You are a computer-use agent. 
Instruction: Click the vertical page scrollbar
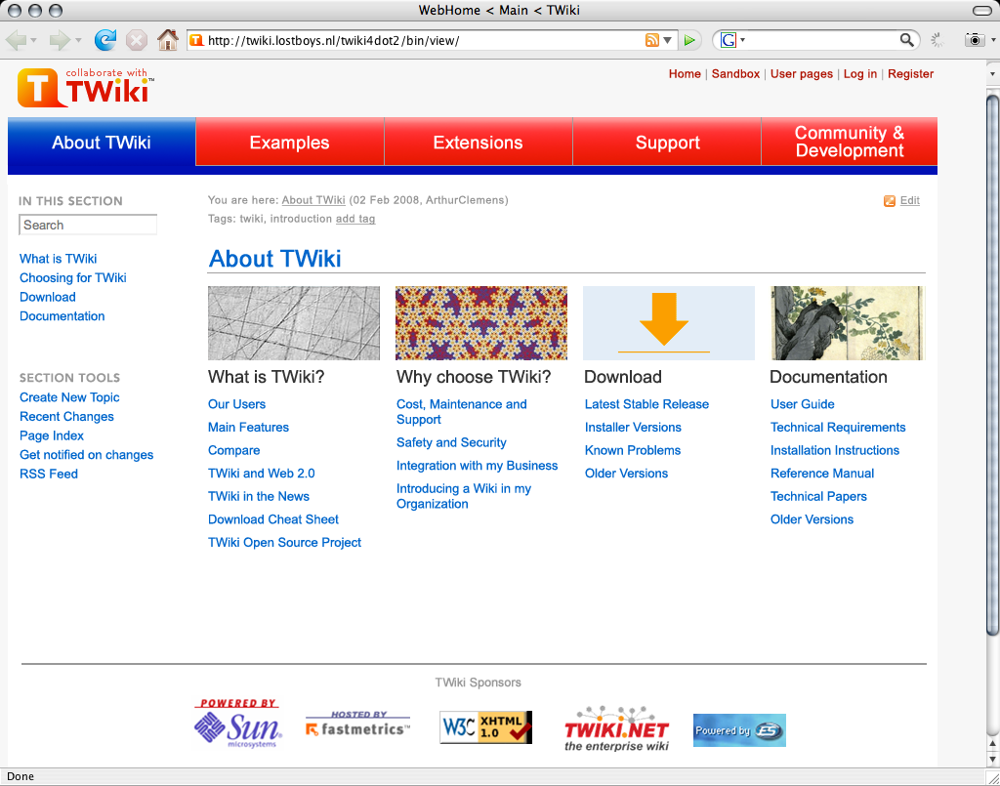(x=992, y=361)
